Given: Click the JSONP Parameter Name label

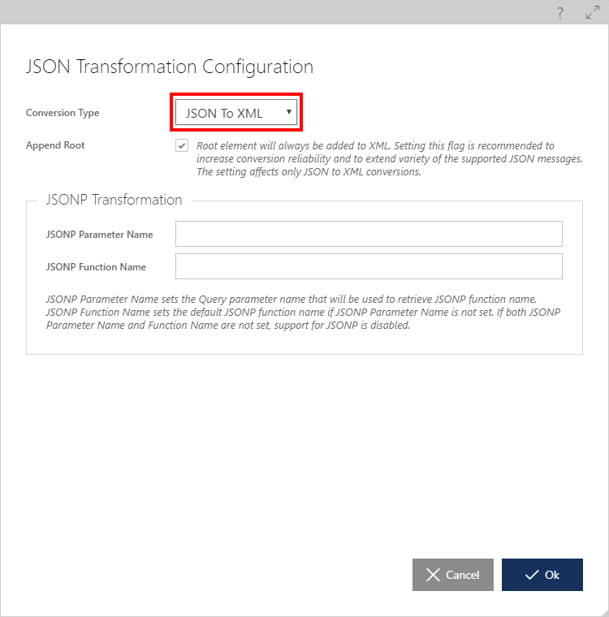Looking at the screenshot, I should (x=100, y=235).
